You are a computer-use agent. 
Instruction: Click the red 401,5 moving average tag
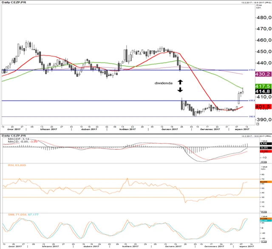pyautogui.click(x=263, y=106)
